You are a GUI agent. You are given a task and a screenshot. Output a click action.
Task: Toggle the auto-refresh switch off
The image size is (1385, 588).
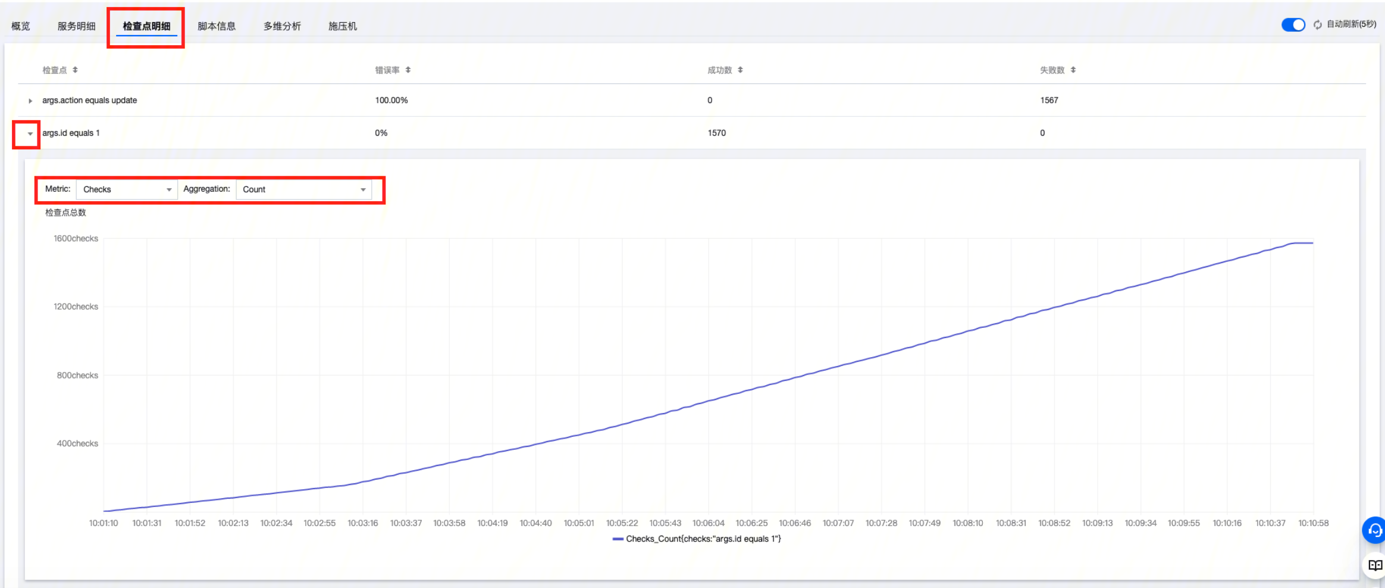(x=1293, y=25)
